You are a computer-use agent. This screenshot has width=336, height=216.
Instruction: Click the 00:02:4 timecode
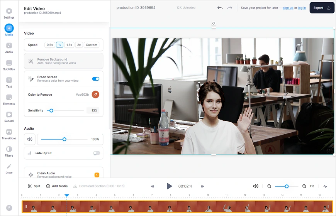pyautogui.click(x=185, y=186)
